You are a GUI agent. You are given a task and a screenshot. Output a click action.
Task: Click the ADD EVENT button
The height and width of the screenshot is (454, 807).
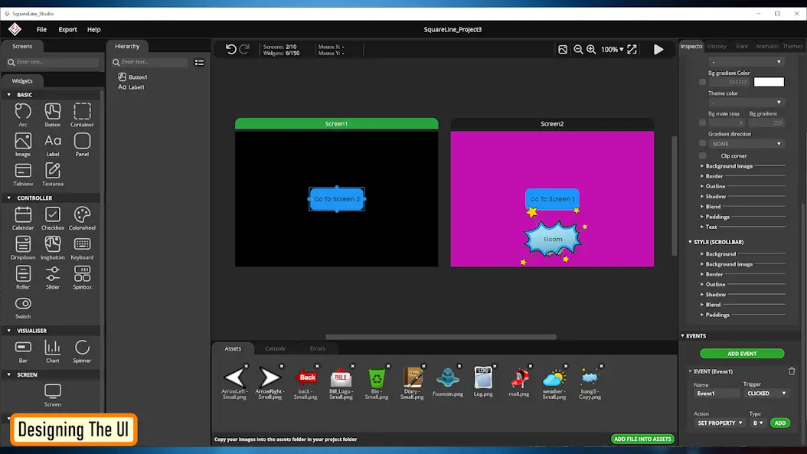pos(742,354)
